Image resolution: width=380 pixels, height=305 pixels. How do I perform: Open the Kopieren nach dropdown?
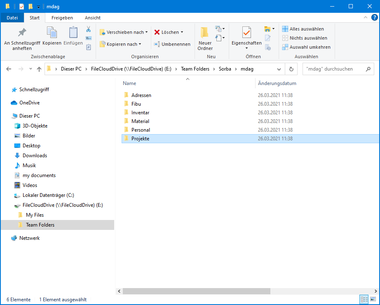pyautogui.click(x=140, y=44)
